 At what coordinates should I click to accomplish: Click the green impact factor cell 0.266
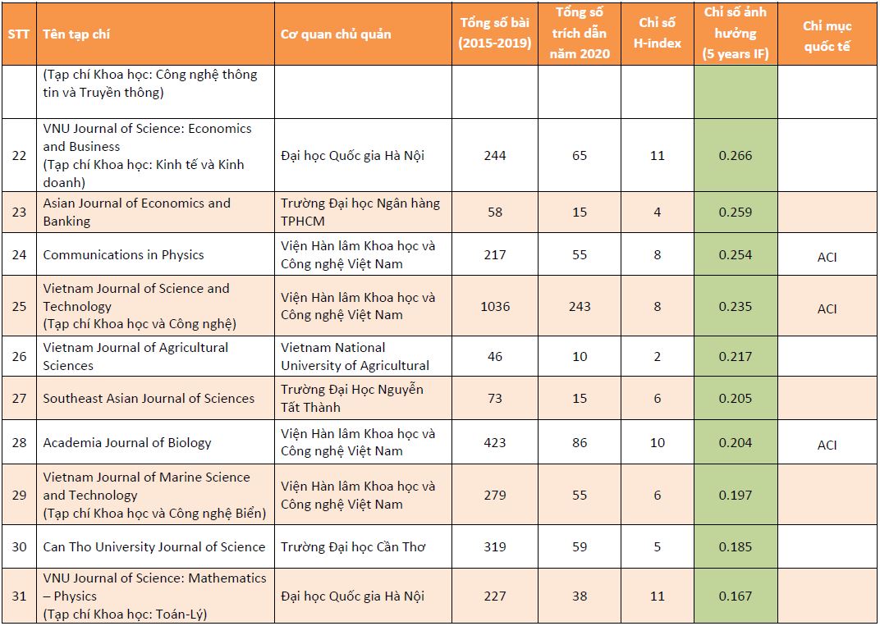point(736,155)
